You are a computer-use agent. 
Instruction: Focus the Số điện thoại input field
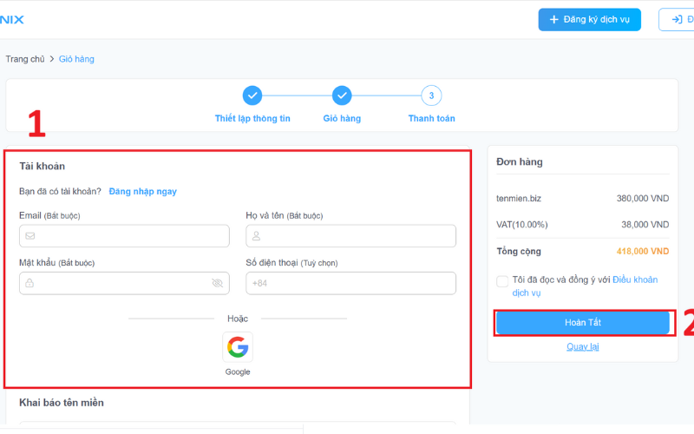click(350, 283)
